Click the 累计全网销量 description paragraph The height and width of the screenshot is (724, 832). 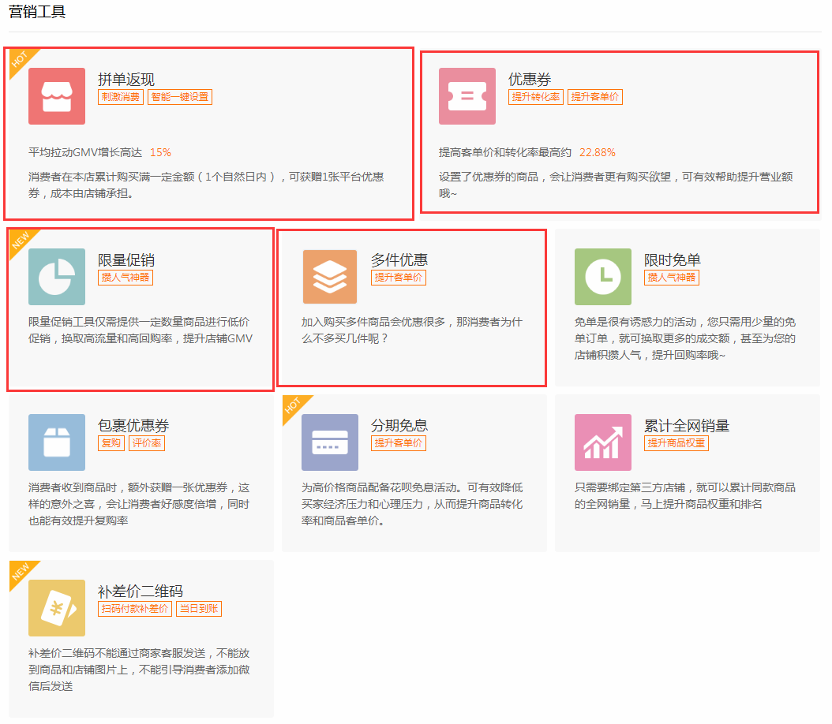click(685, 495)
